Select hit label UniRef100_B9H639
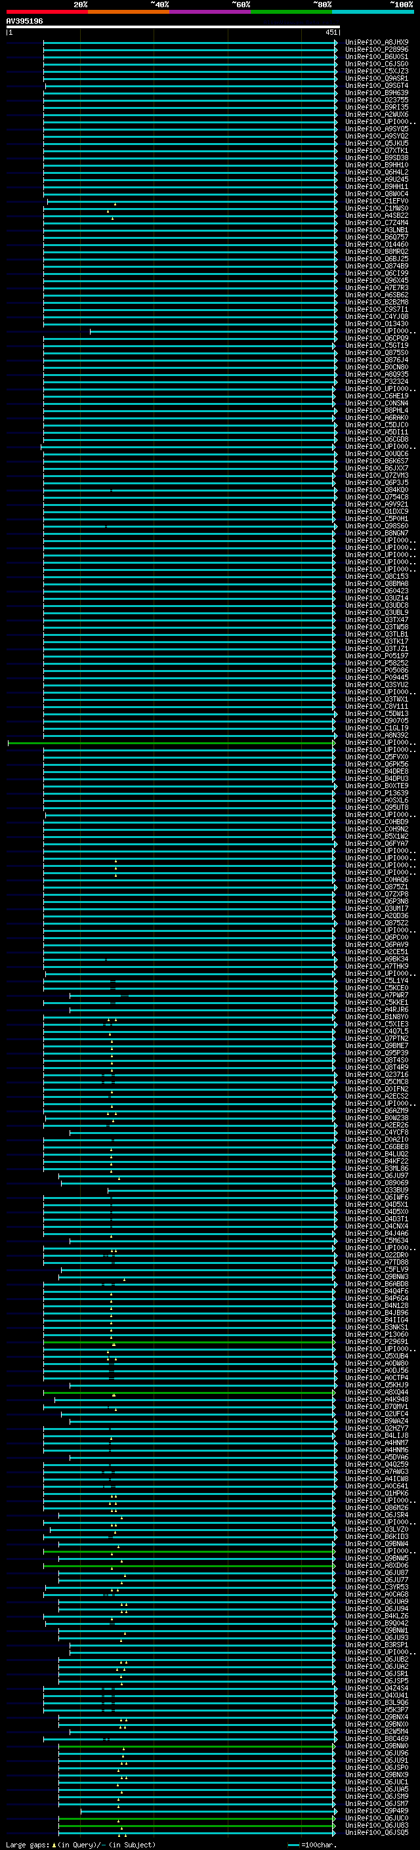The height and width of the screenshot is (1850, 420). 376,93
